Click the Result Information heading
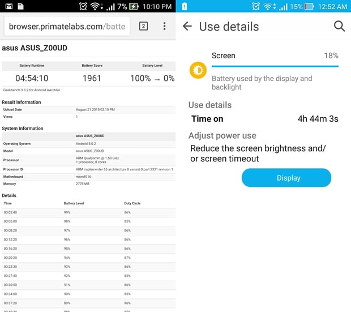Image resolution: width=351 pixels, height=312 pixels. (x=22, y=102)
